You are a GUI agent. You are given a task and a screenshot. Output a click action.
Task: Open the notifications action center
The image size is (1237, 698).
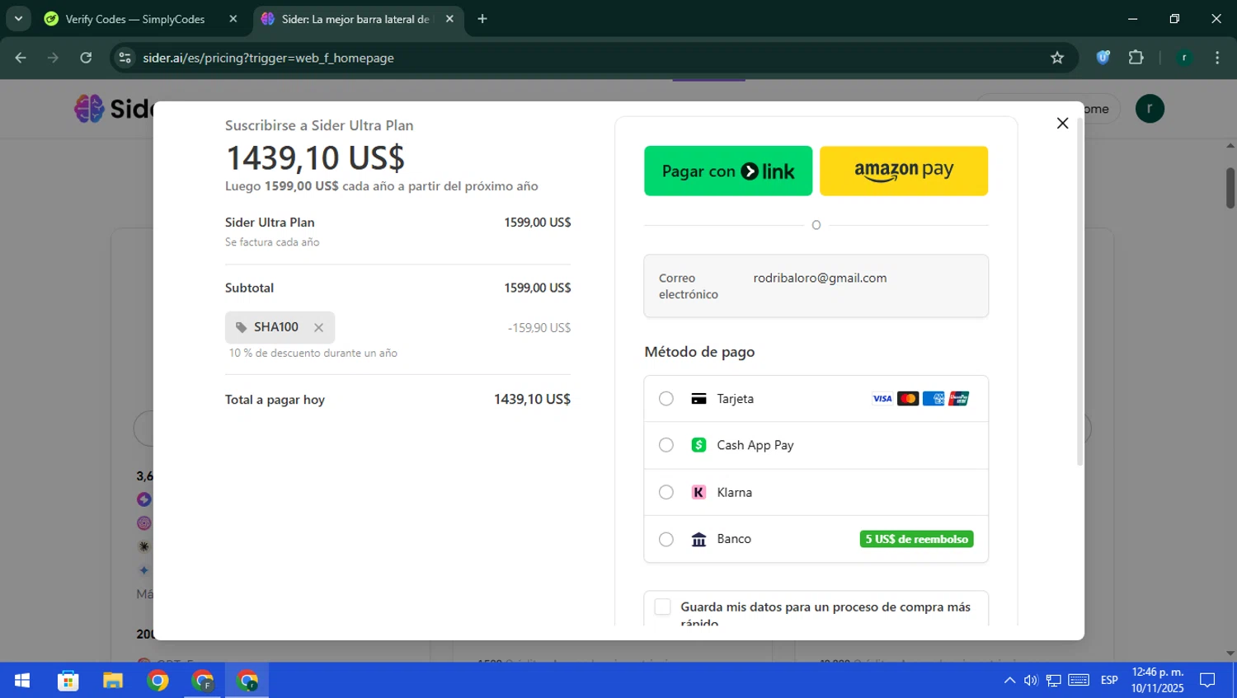point(1208,681)
